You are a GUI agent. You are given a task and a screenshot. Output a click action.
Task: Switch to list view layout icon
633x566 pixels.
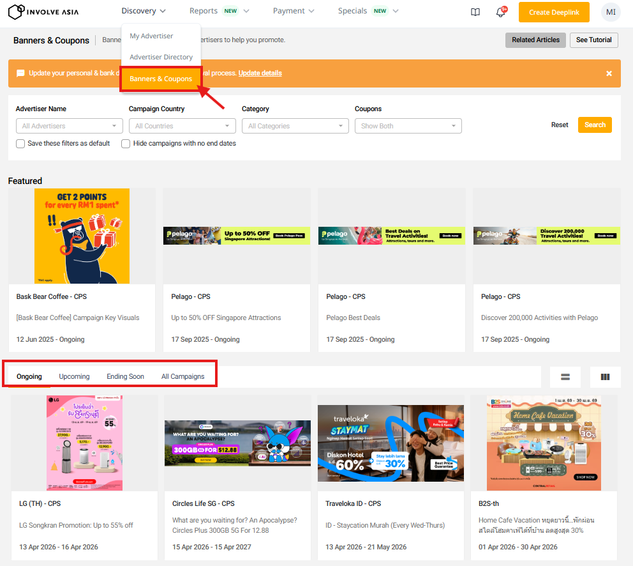[x=565, y=377]
